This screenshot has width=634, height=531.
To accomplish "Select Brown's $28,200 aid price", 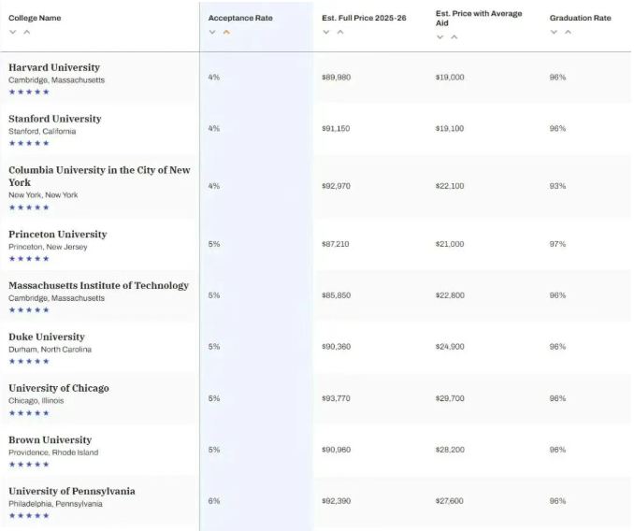I will [x=450, y=450].
